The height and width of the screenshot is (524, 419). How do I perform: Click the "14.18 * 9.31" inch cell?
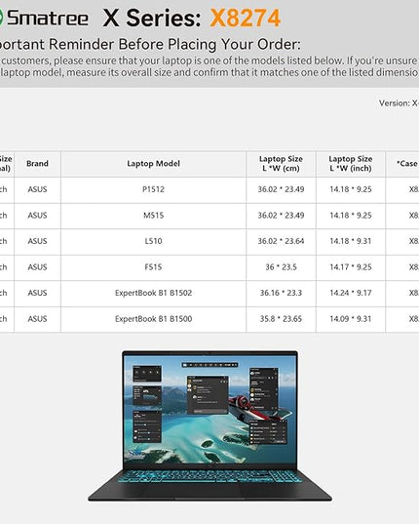coord(351,241)
